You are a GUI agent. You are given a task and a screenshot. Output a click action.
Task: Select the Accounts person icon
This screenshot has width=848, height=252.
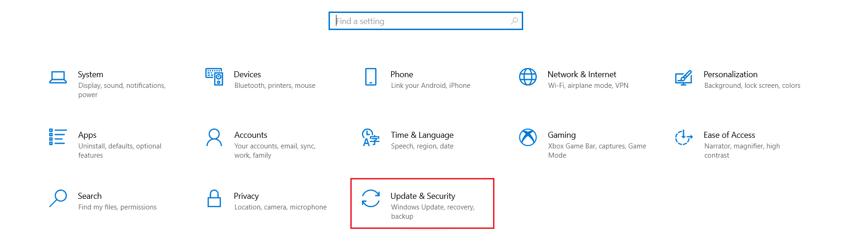click(x=214, y=137)
